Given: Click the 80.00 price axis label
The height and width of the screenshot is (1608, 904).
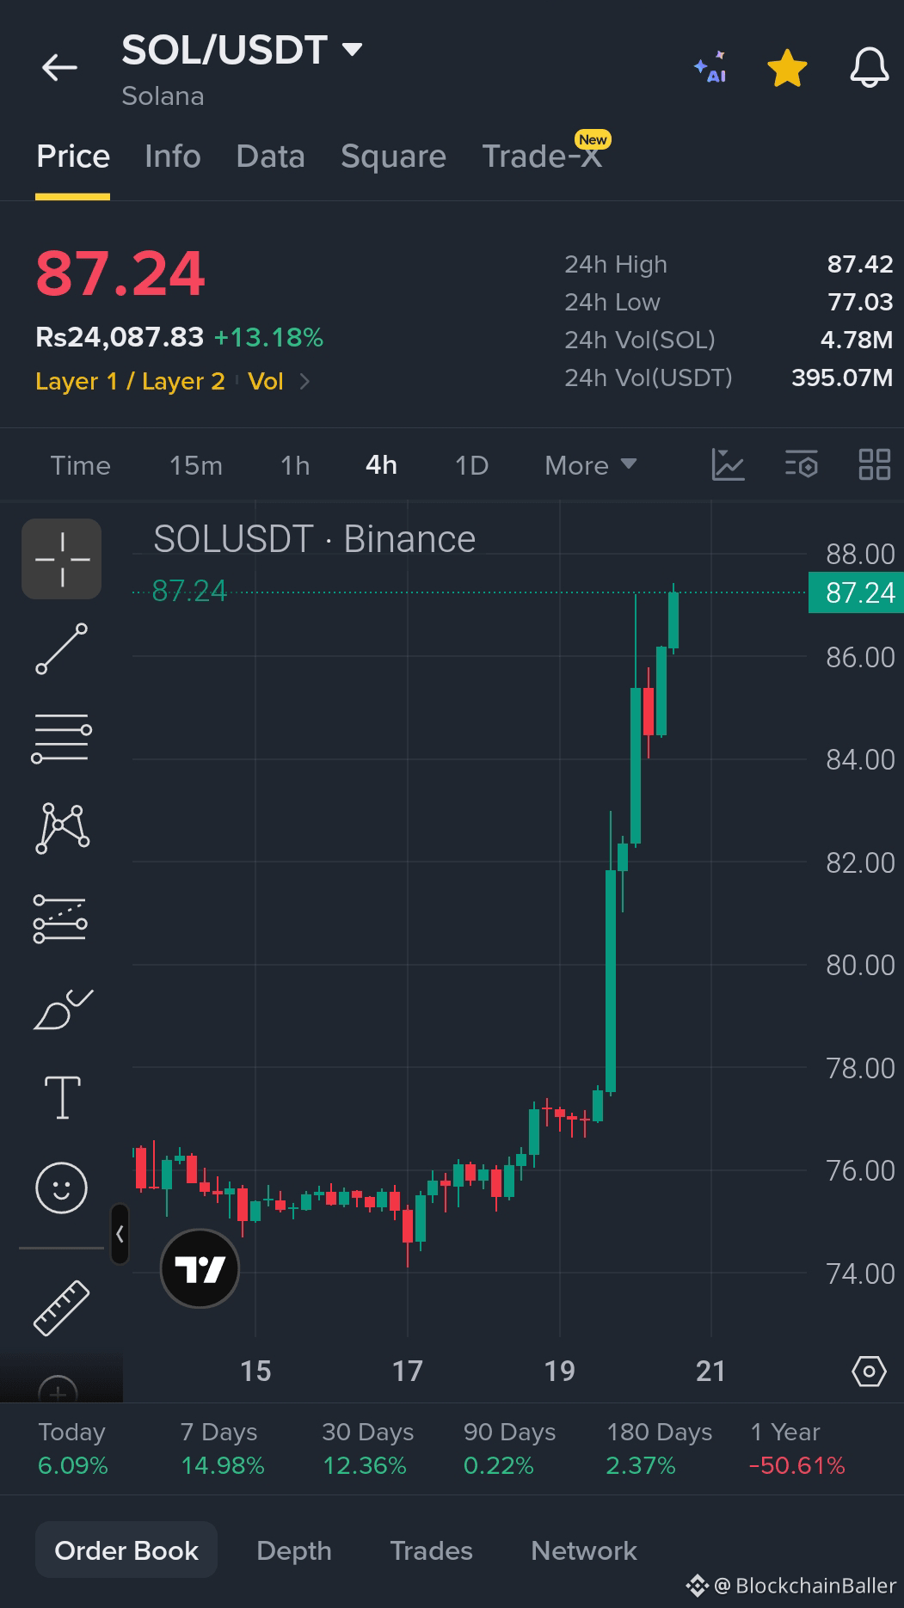Looking at the screenshot, I should tap(860, 965).
